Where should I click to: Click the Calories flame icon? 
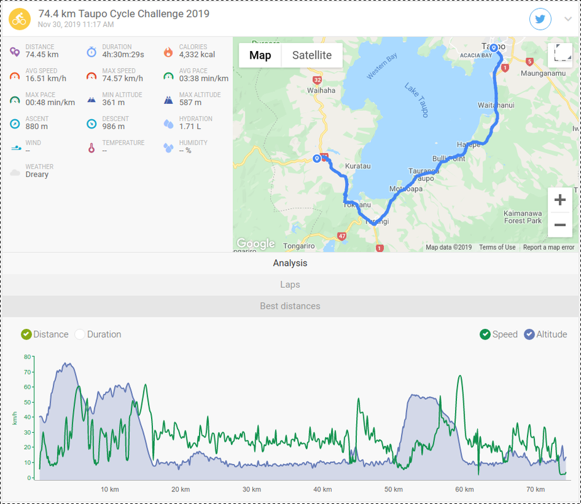click(168, 52)
